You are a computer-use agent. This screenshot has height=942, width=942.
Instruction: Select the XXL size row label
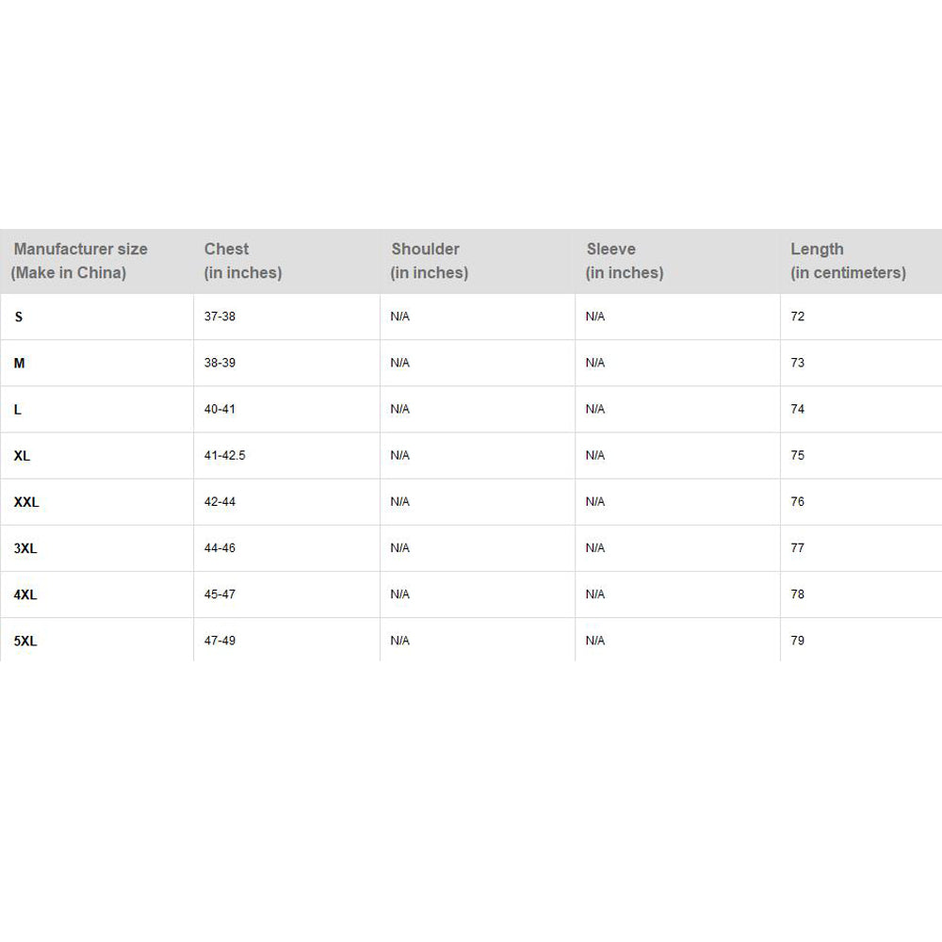coord(26,502)
